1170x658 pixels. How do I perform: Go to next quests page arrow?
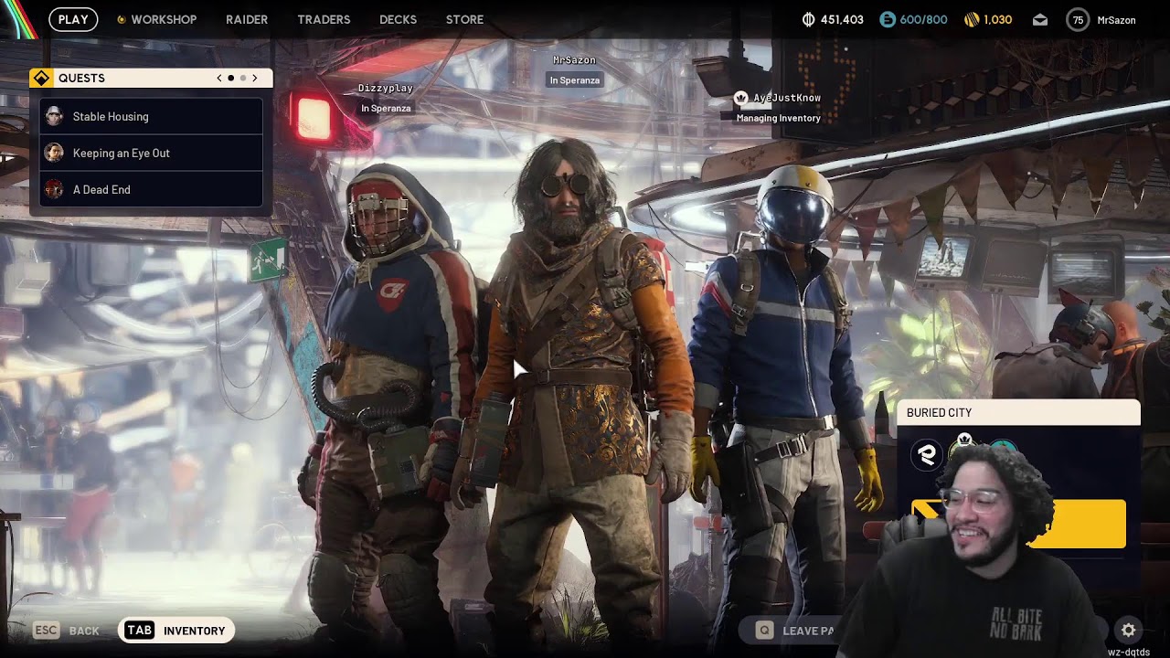(x=255, y=79)
